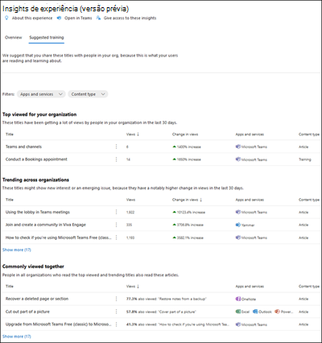Open the Teams and channels title
Screen dimensions: 322x343
point(23,147)
